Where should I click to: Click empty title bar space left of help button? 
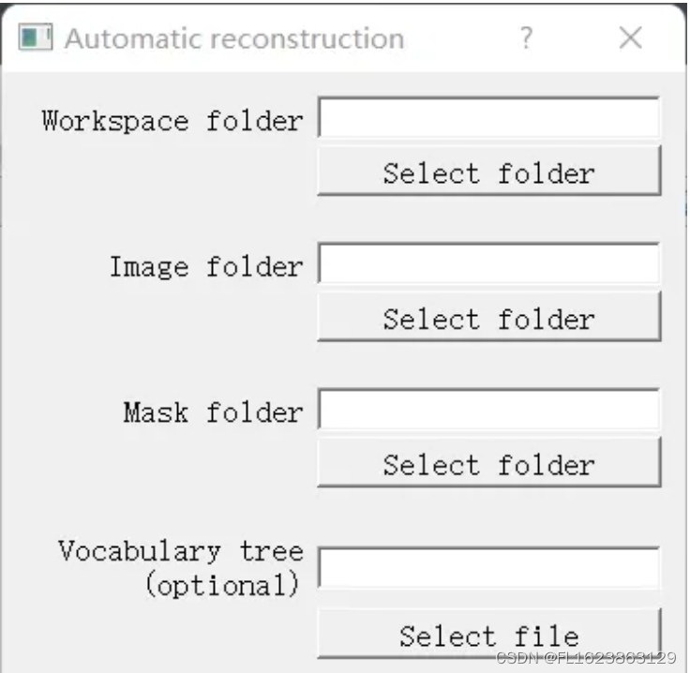coord(459,39)
